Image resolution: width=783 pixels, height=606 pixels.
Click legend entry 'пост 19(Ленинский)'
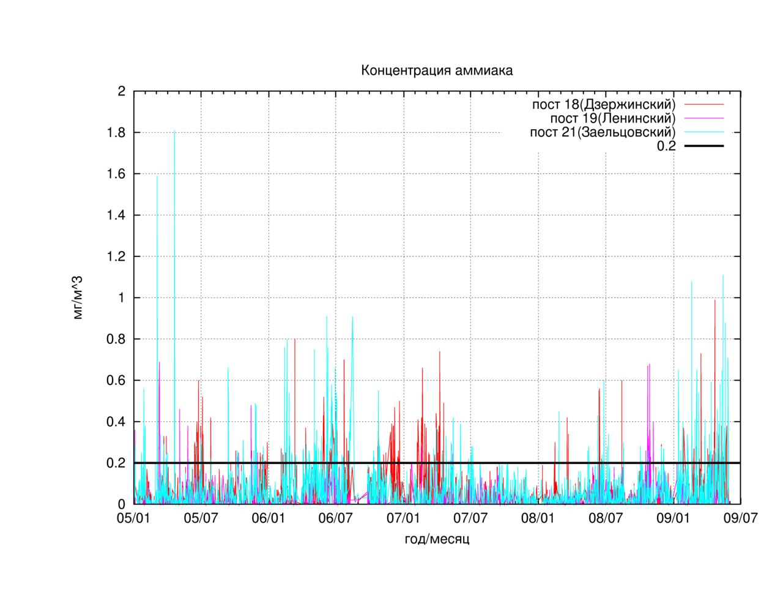pos(613,118)
